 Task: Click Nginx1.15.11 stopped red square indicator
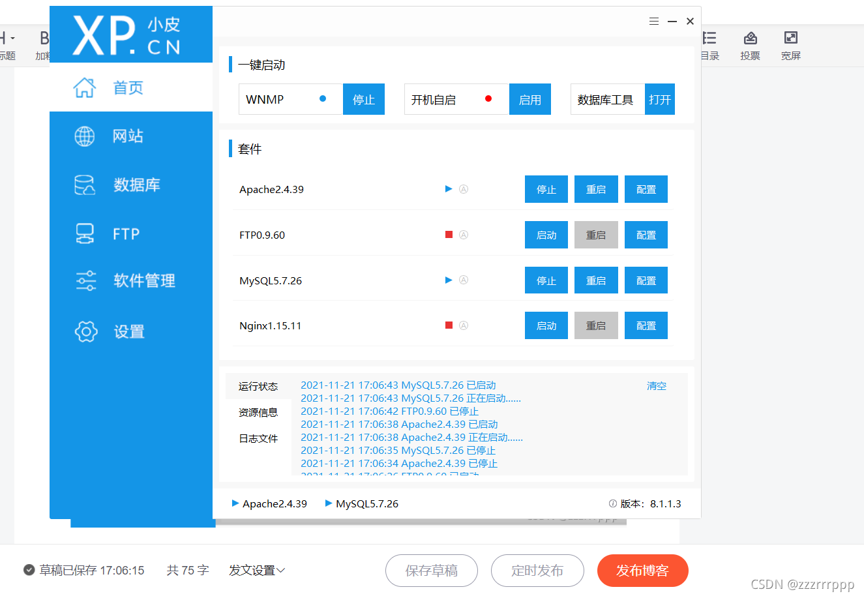coord(449,325)
